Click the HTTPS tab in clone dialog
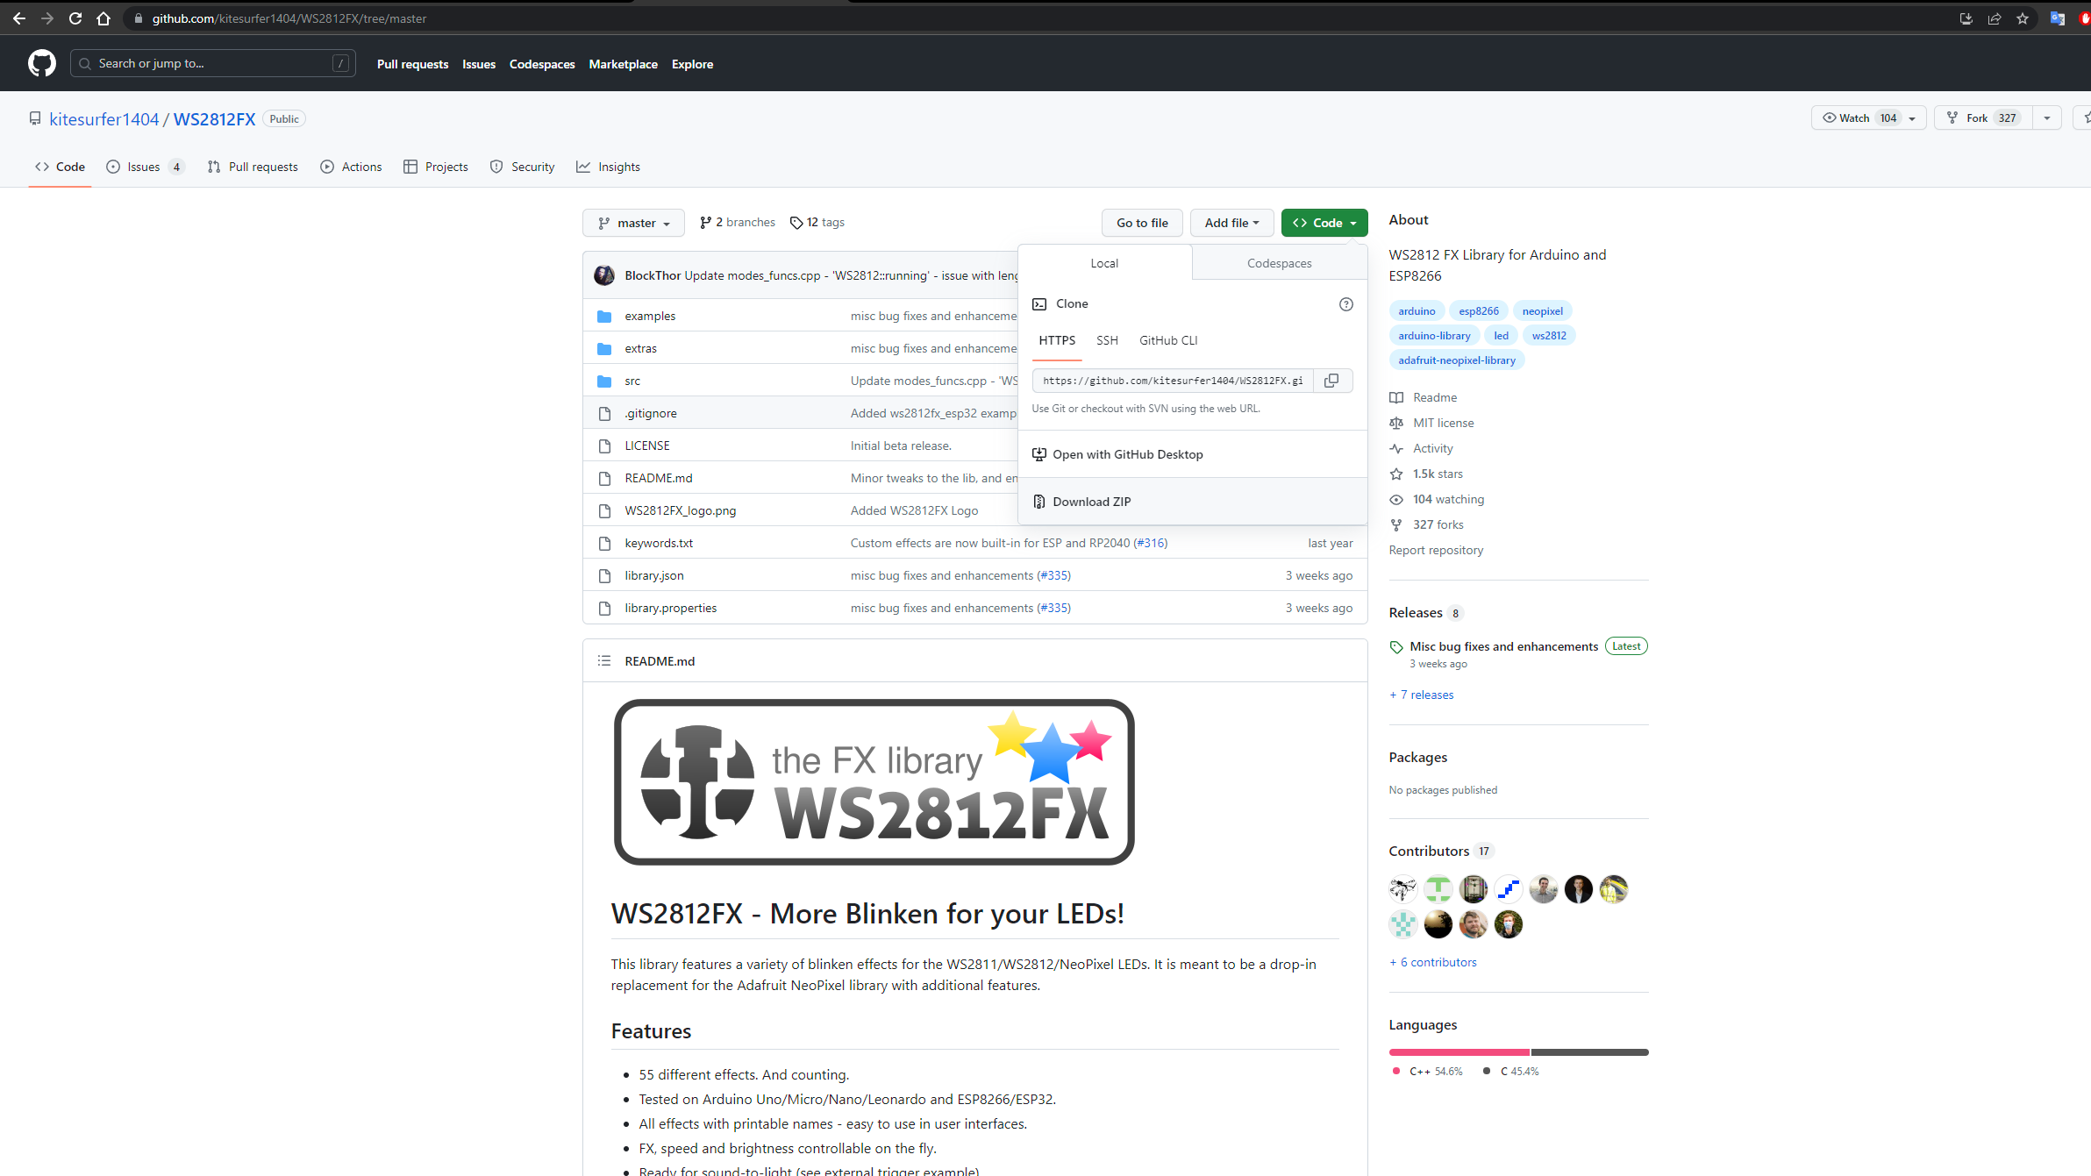Viewport: 2091px width, 1176px height. tap(1057, 340)
